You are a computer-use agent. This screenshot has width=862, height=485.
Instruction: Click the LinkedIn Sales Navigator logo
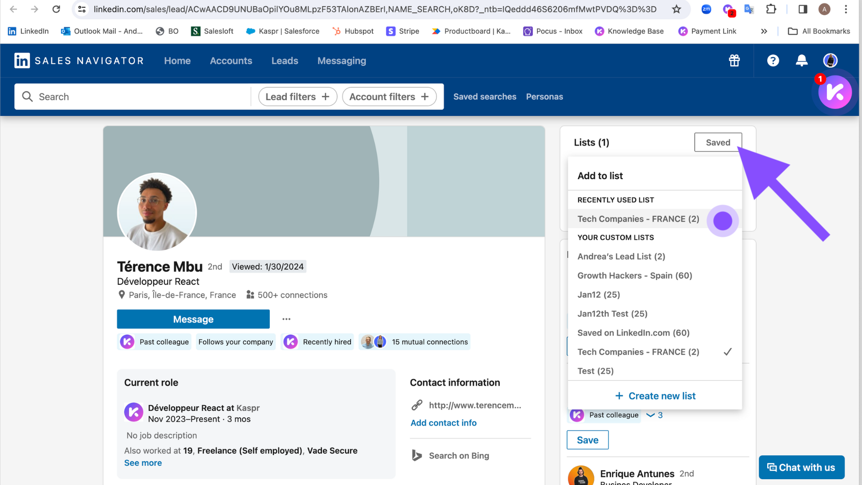point(79,61)
